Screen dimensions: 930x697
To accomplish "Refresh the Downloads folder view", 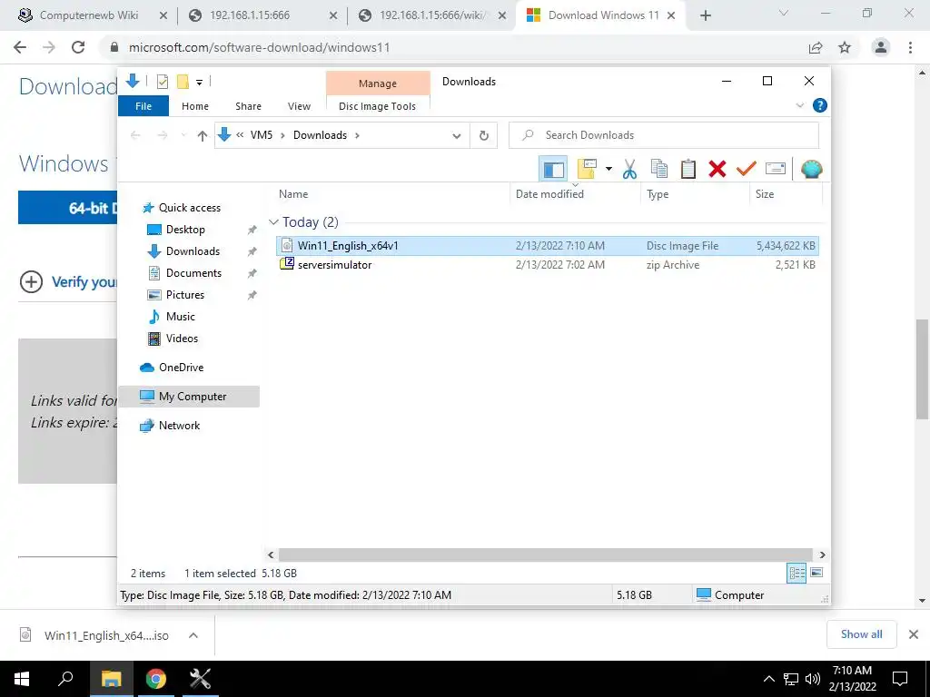I will pyautogui.click(x=484, y=135).
